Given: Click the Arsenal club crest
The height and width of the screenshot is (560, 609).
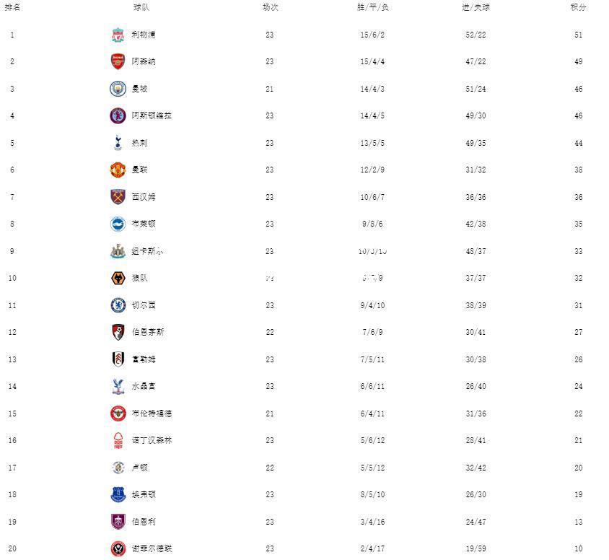Looking at the screenshot, I should [x=118, y=62].
